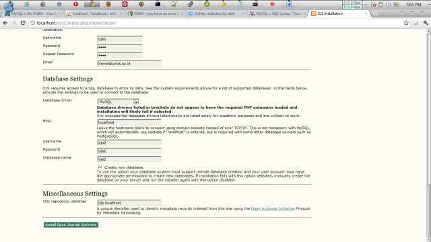Click the Email field with heroe@unila.ac.id
The width and height of the screenshot is (431, 242).
(129, 64)
